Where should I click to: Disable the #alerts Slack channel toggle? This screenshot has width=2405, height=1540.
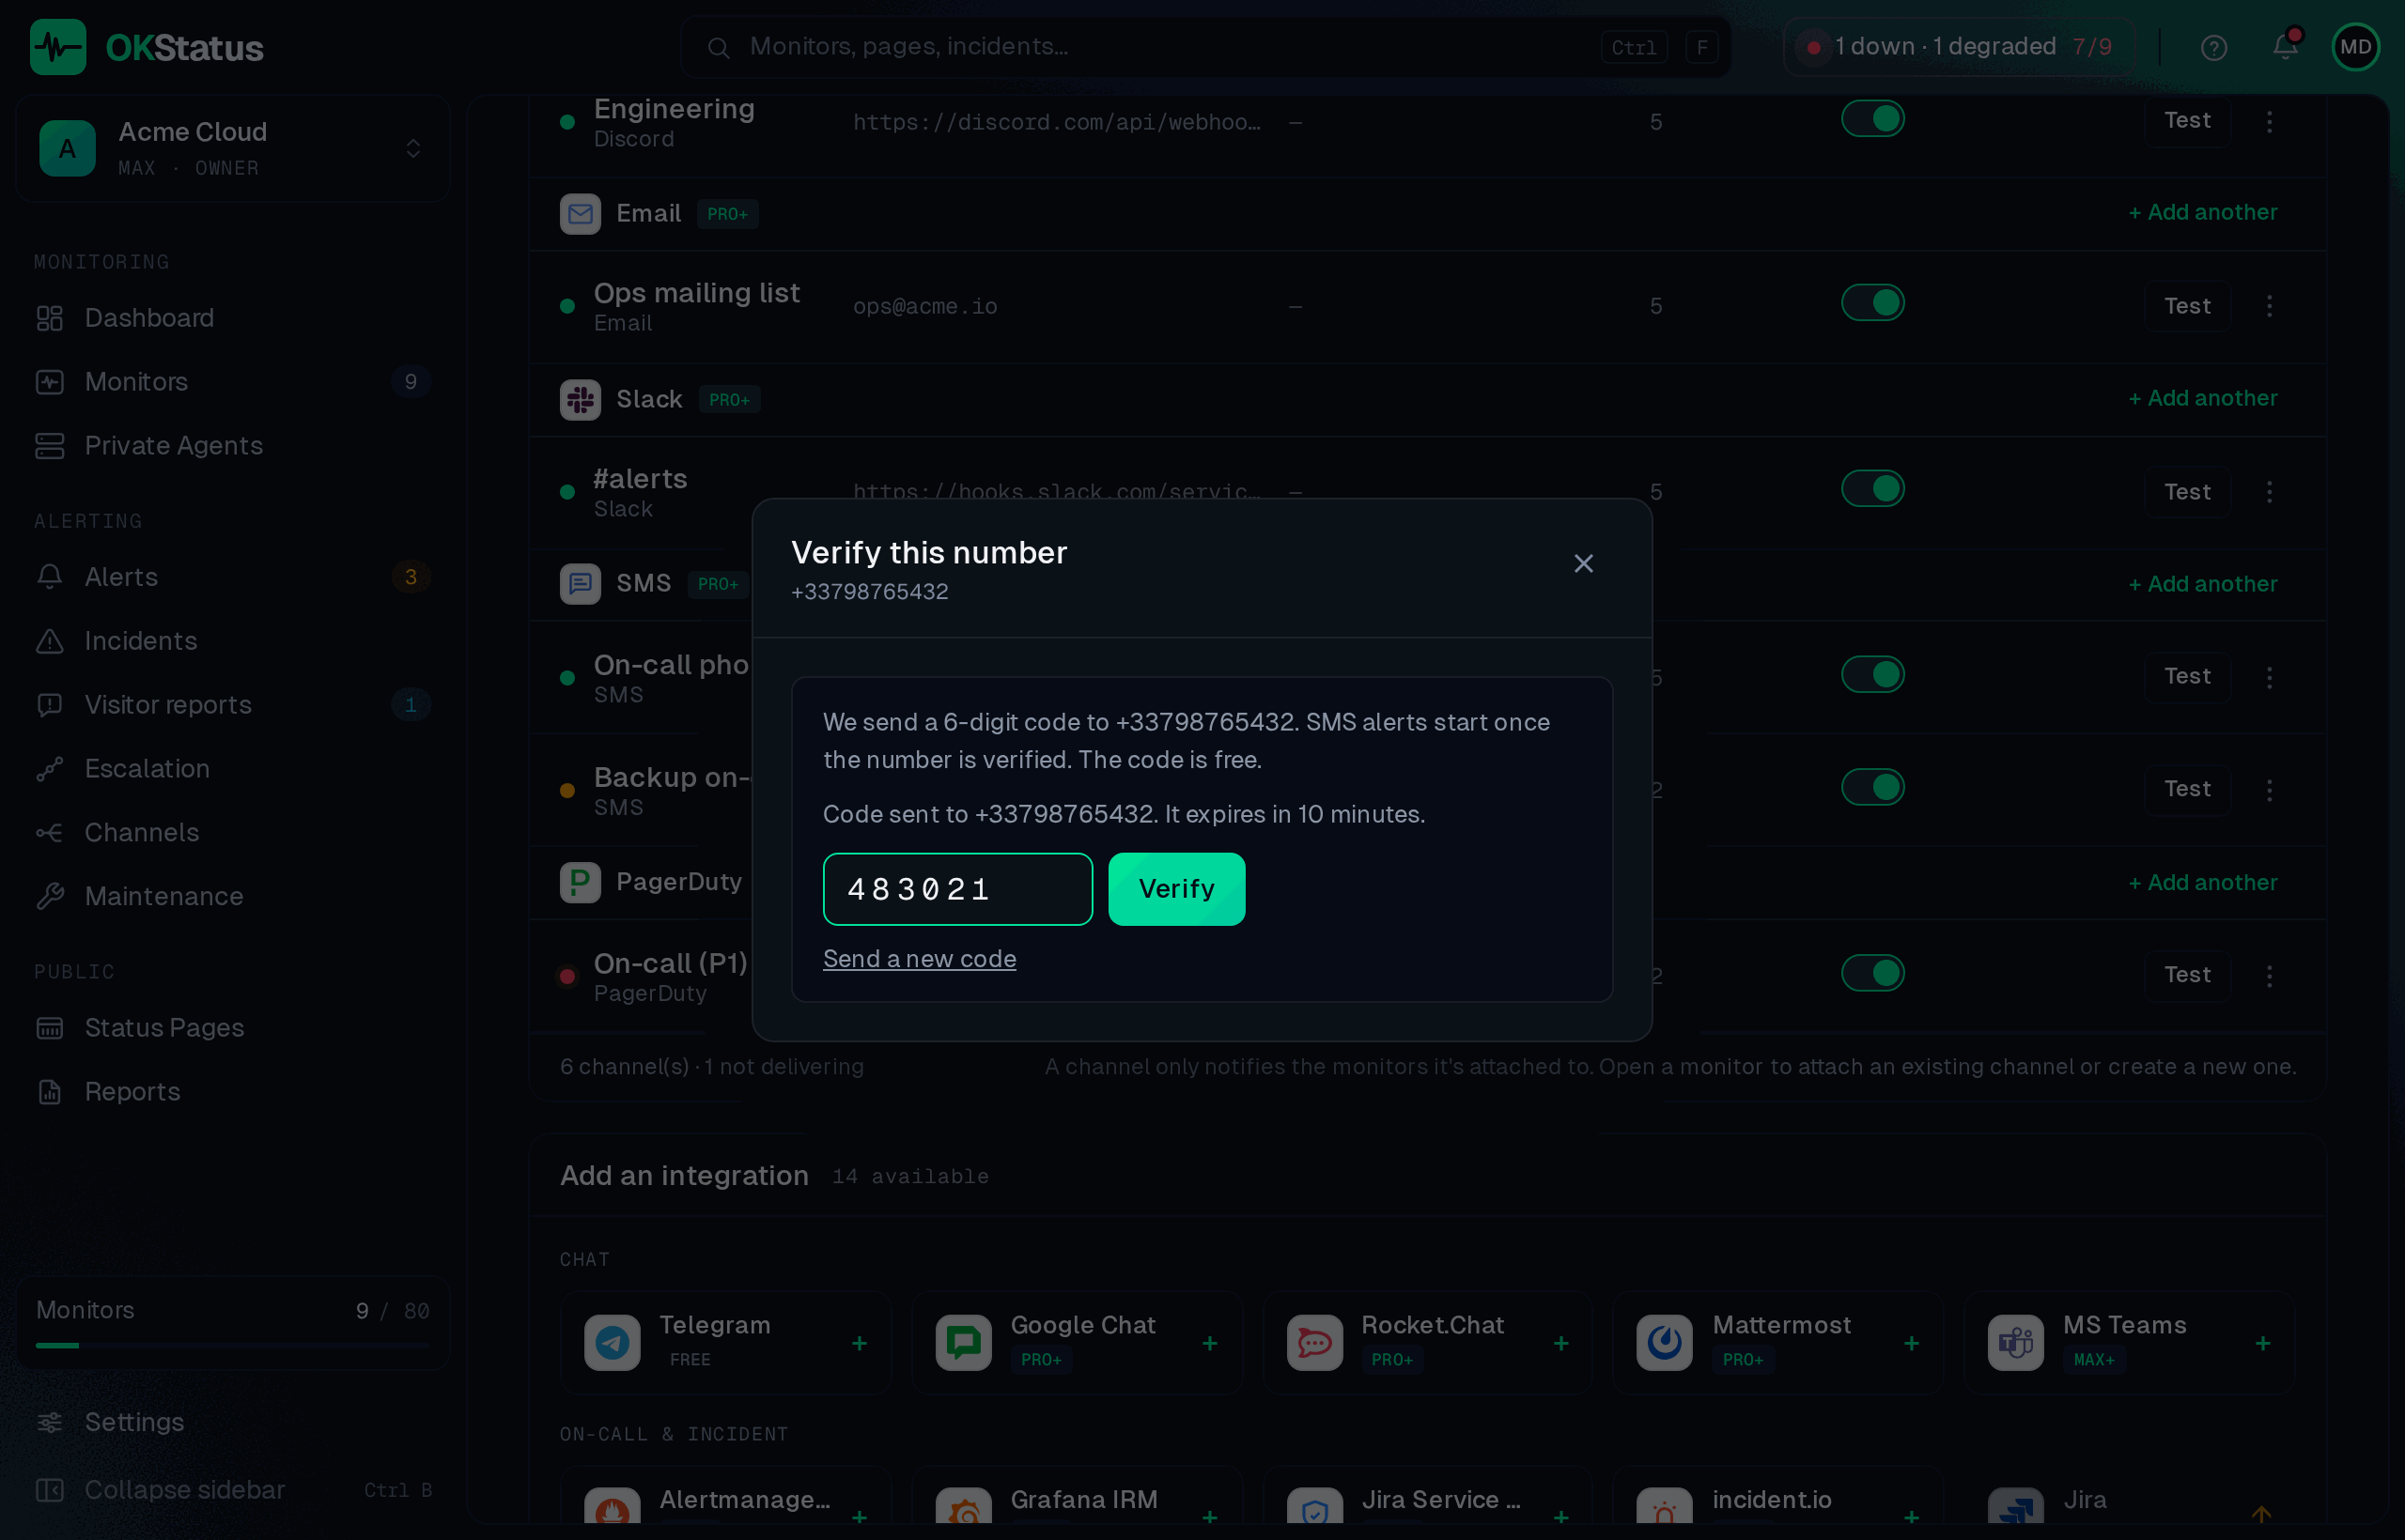pyautogui.click(x=1872, y=489)
